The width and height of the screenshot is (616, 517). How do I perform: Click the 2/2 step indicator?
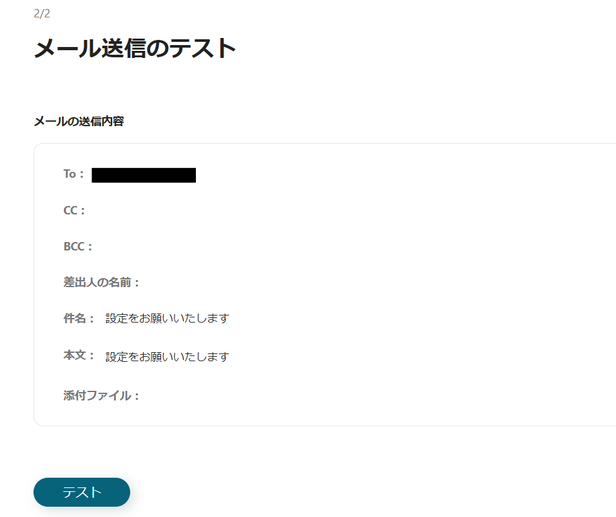pos(42,14)
